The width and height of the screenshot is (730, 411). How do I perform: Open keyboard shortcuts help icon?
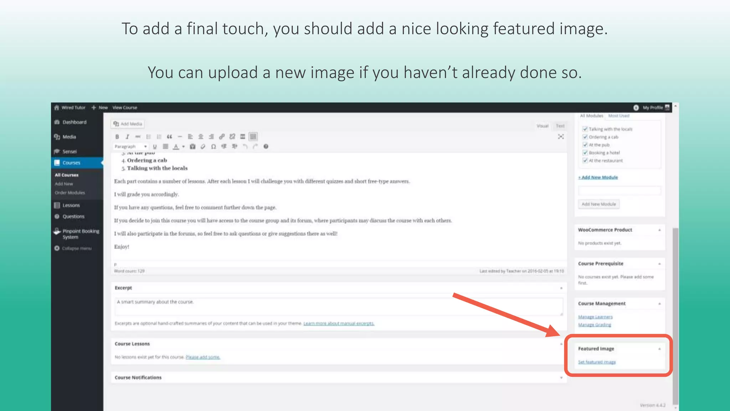click(266, 147)
